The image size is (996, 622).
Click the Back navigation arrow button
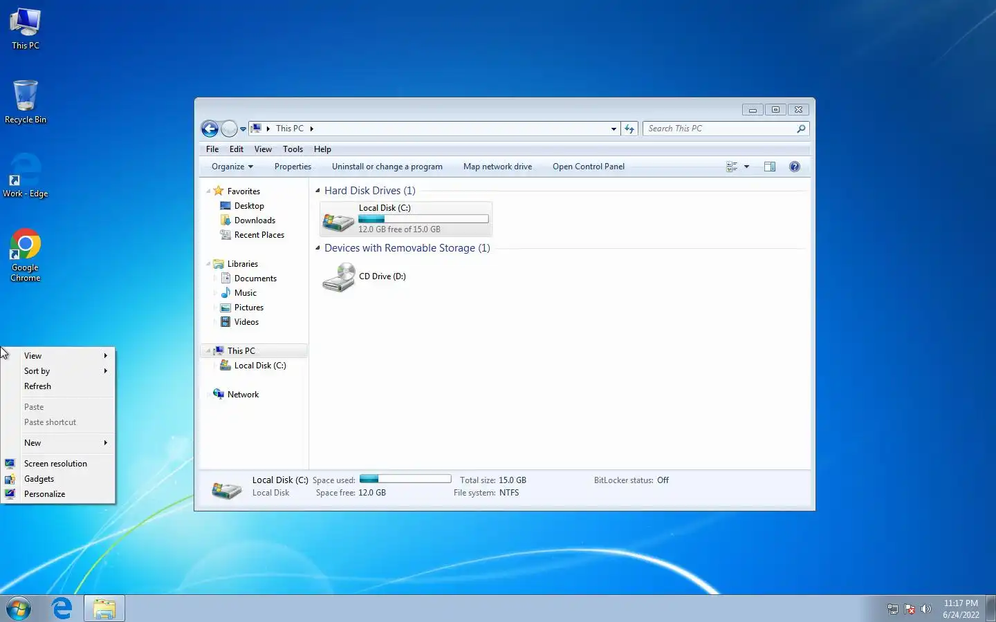click(210, 129)
